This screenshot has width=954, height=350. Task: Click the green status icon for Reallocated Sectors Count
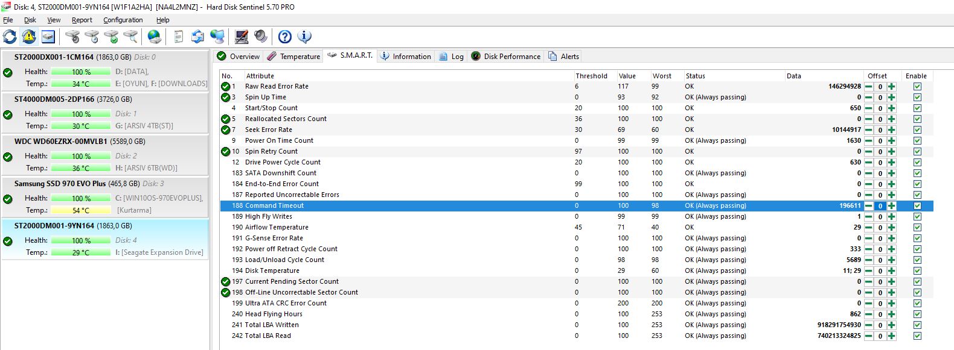point(225,119)
